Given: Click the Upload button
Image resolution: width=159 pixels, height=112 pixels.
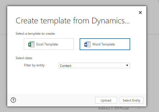Looking at the screenshot, I should point(106,100).
